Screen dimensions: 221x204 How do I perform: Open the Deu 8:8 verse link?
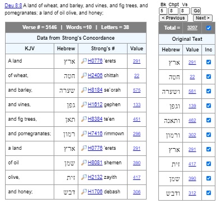[13, 6]
